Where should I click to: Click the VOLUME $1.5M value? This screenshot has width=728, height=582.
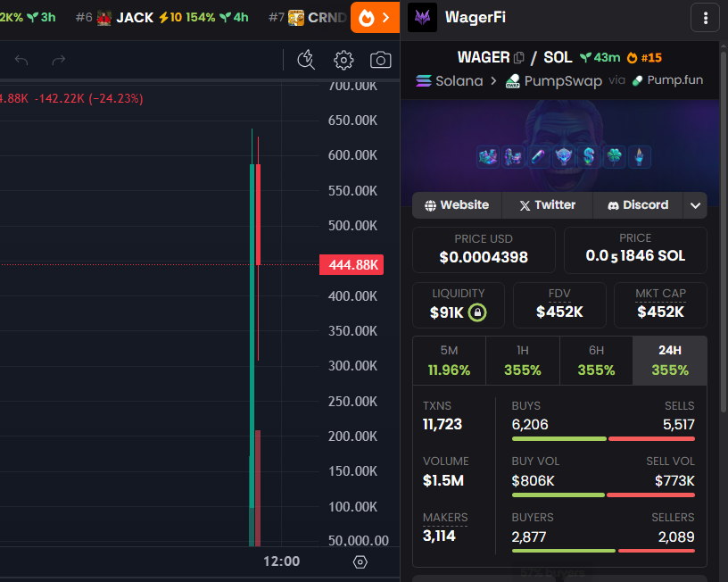(x=443, y=480)
